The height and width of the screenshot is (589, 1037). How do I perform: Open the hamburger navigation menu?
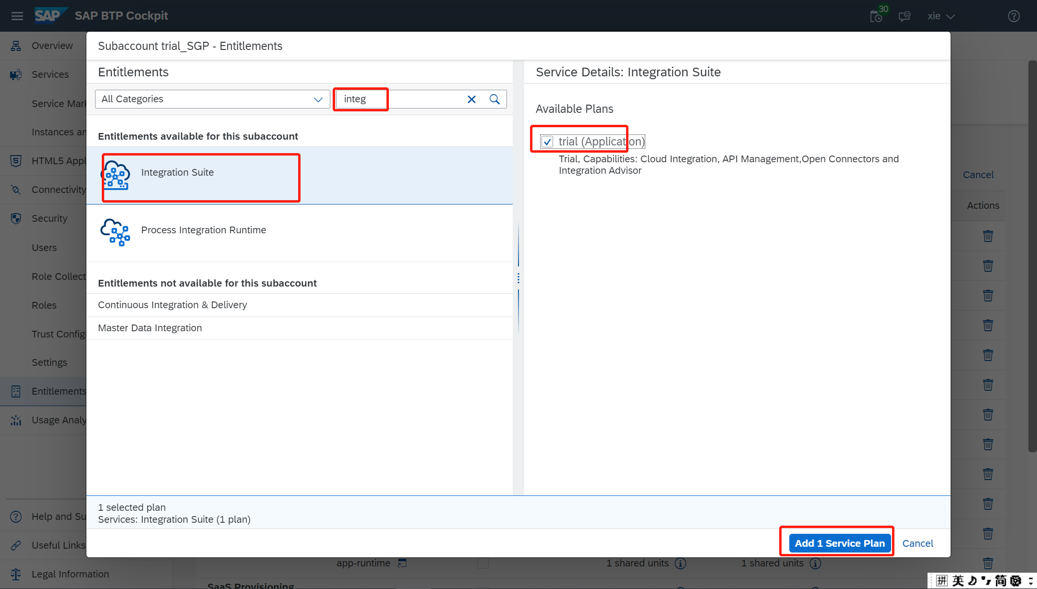[x=17, y=16]
